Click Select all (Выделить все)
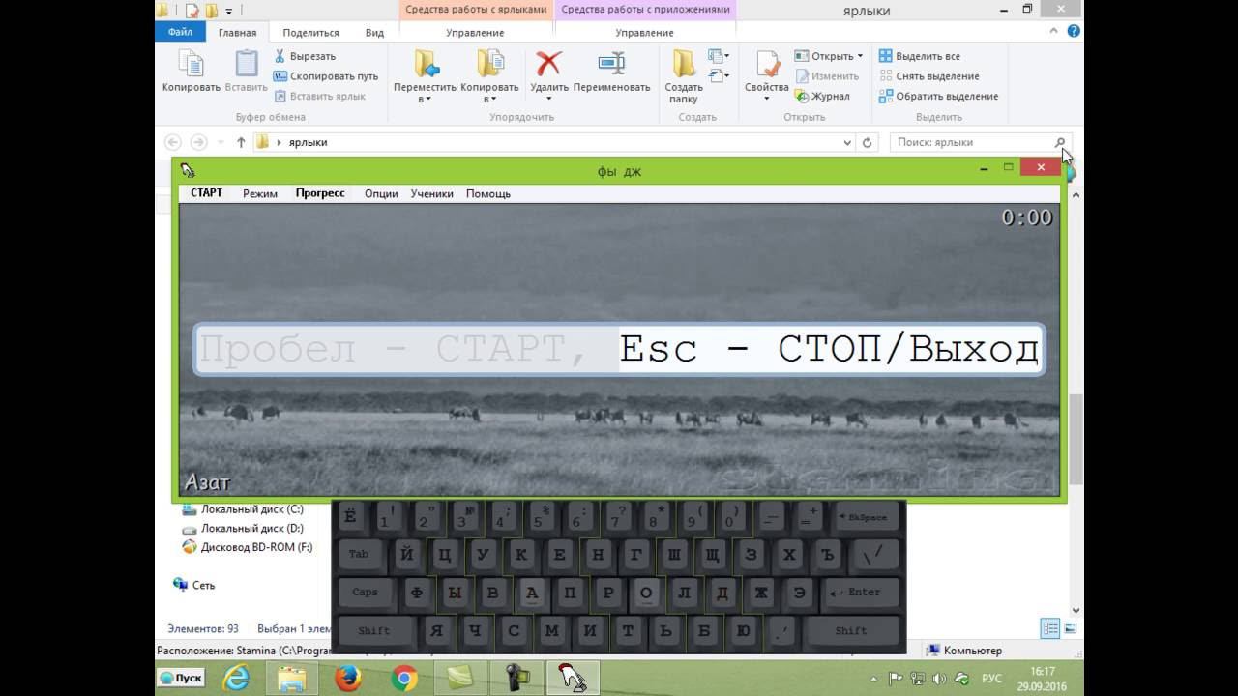The width and height of the screenshot is (1238, 696). click(x=919, y=56)
